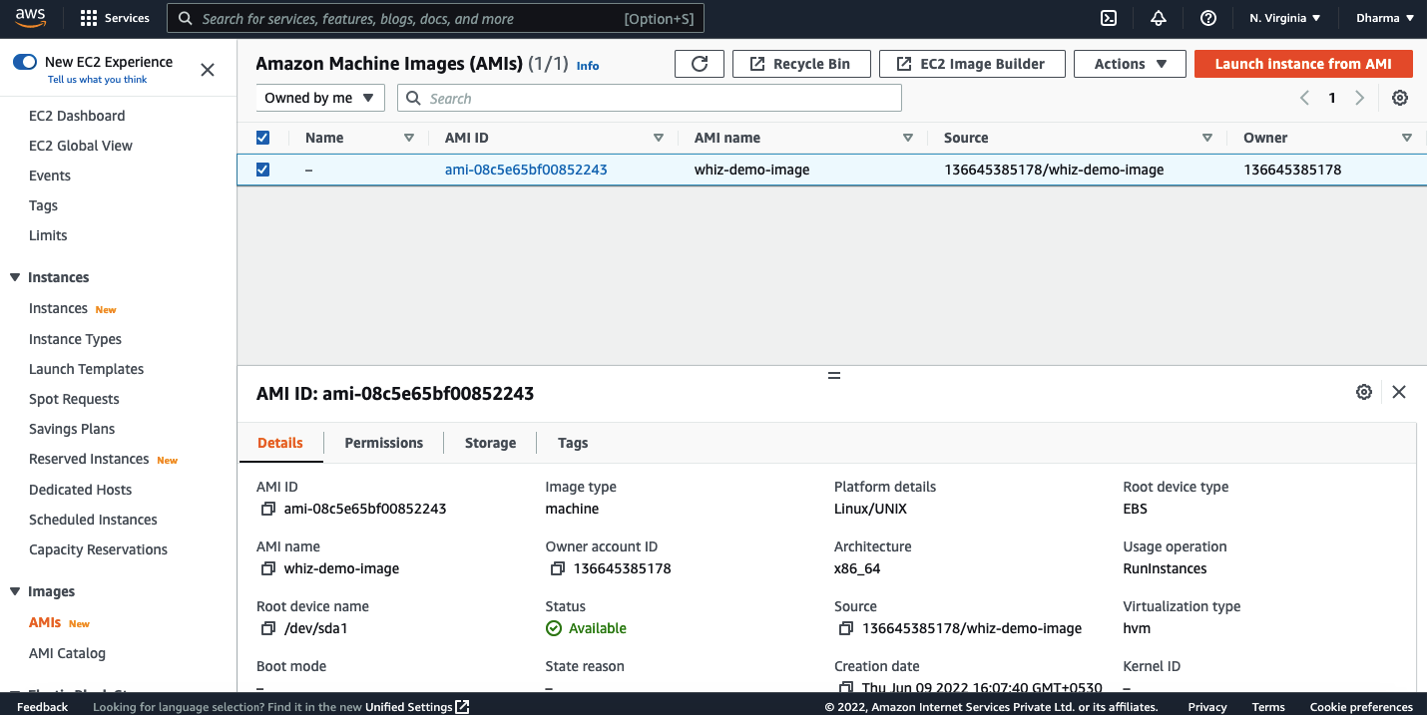Open Reserved Instances
This screenshot has width=1427, height=715.
pos(89,459)
